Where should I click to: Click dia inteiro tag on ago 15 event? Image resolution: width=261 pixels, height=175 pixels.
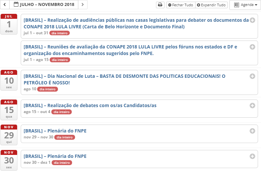pos(62,112)
